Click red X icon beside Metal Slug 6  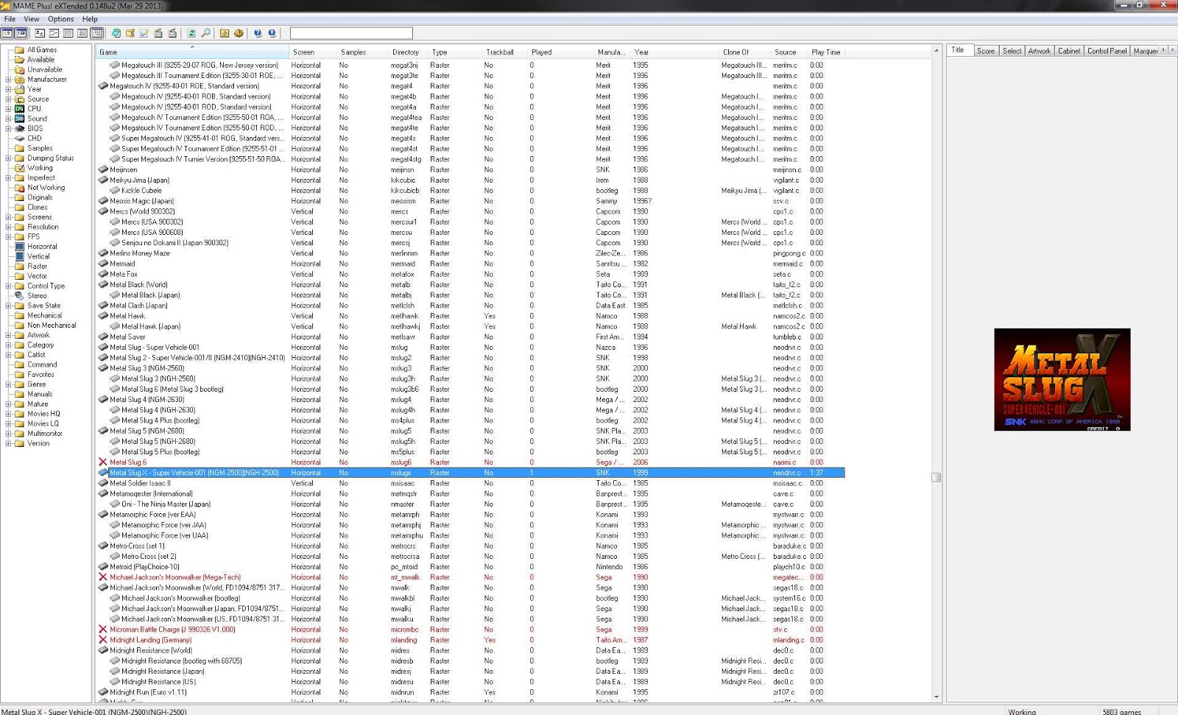point(103,462)
